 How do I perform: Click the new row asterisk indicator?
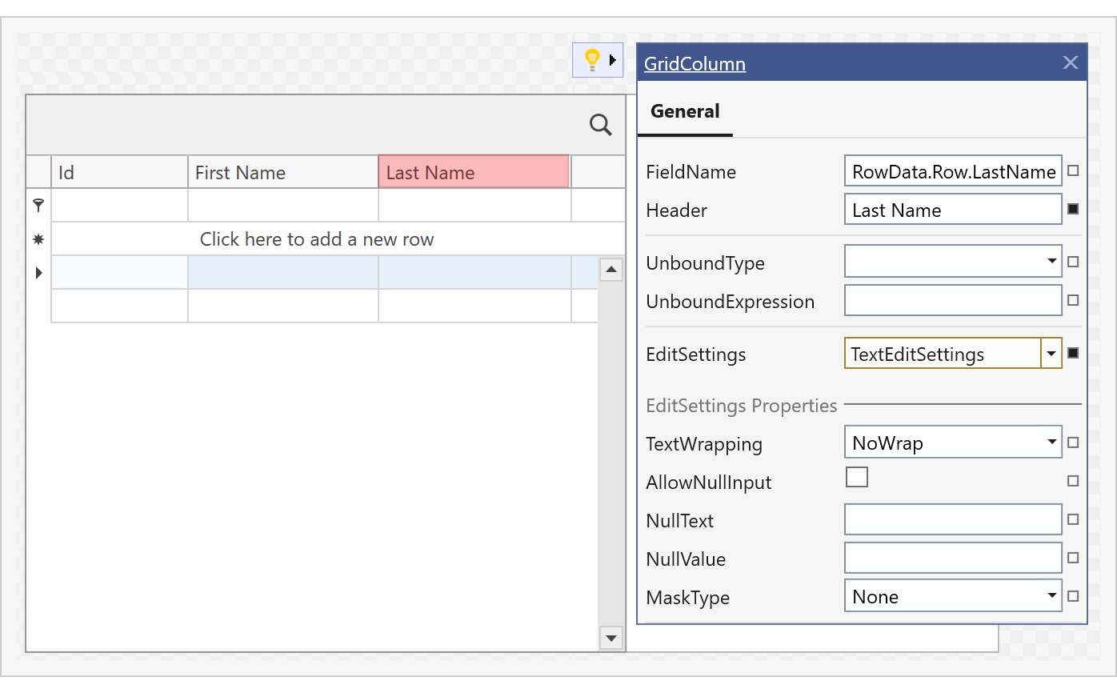[x=38, y=239]
